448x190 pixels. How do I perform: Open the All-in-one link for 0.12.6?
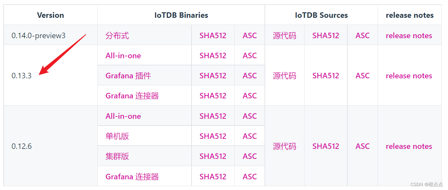123,116
